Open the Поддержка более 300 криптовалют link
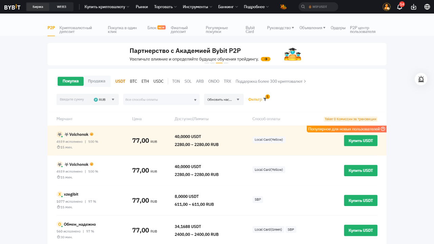The image size is (434, 244). (x=271, y=81)
